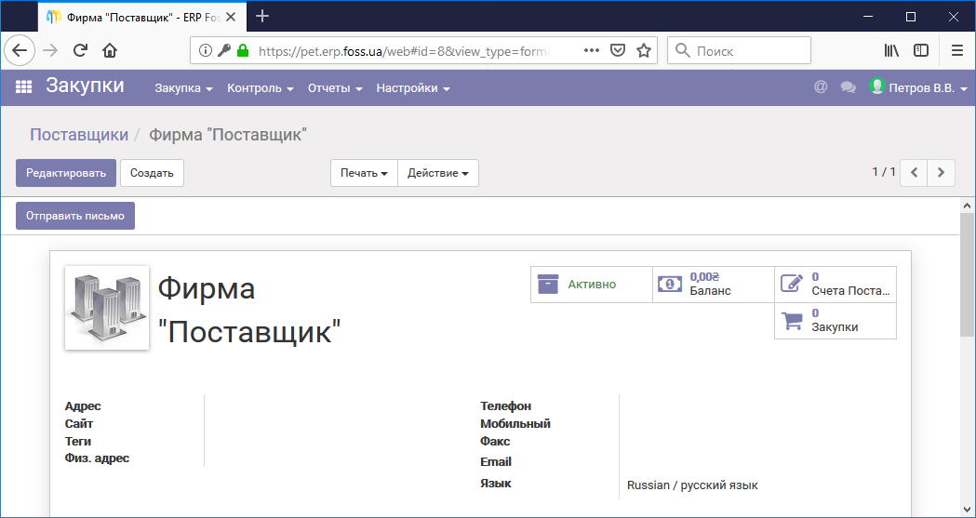The image size is (976, 518).
Task: Click the Фирма "Поставщик" breadcrumb text
Action: point(228,134)
